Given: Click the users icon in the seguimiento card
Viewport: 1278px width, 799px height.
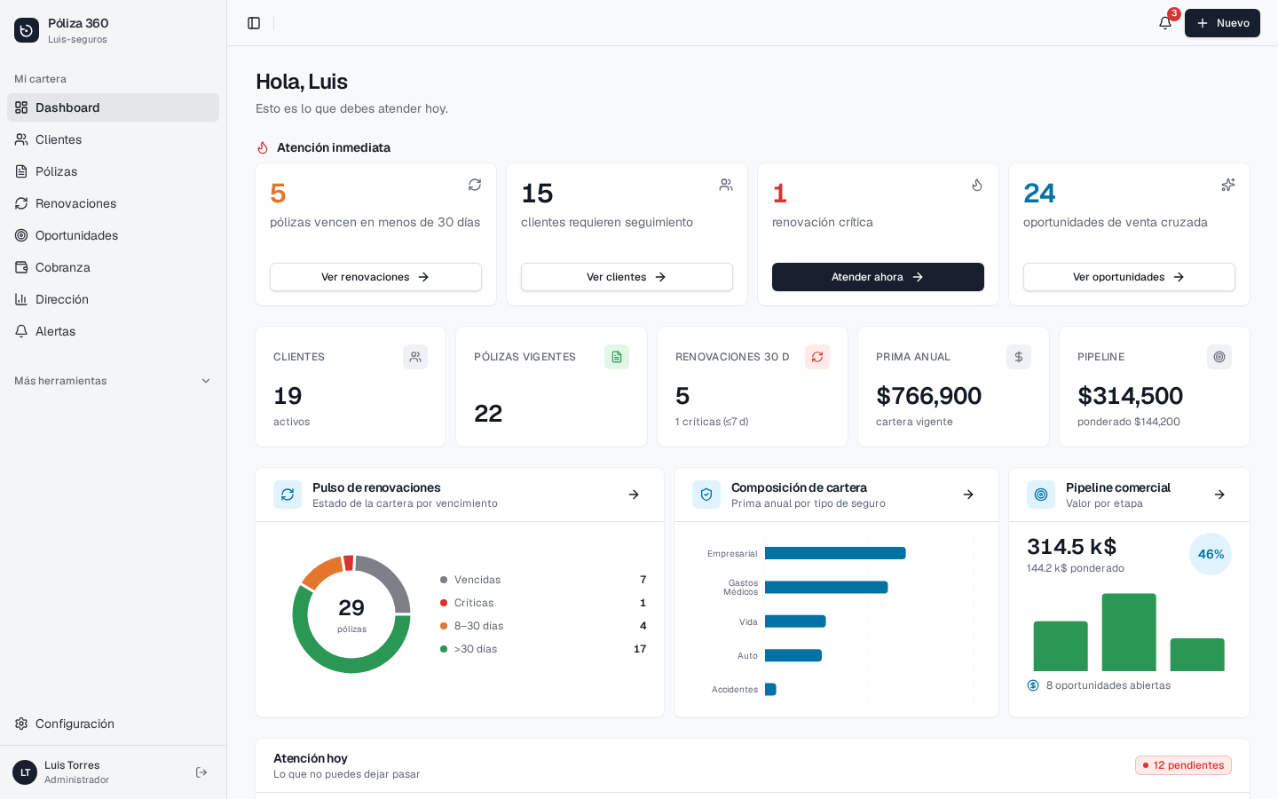Looking at the screenshot, I should (x=726, y=185).
